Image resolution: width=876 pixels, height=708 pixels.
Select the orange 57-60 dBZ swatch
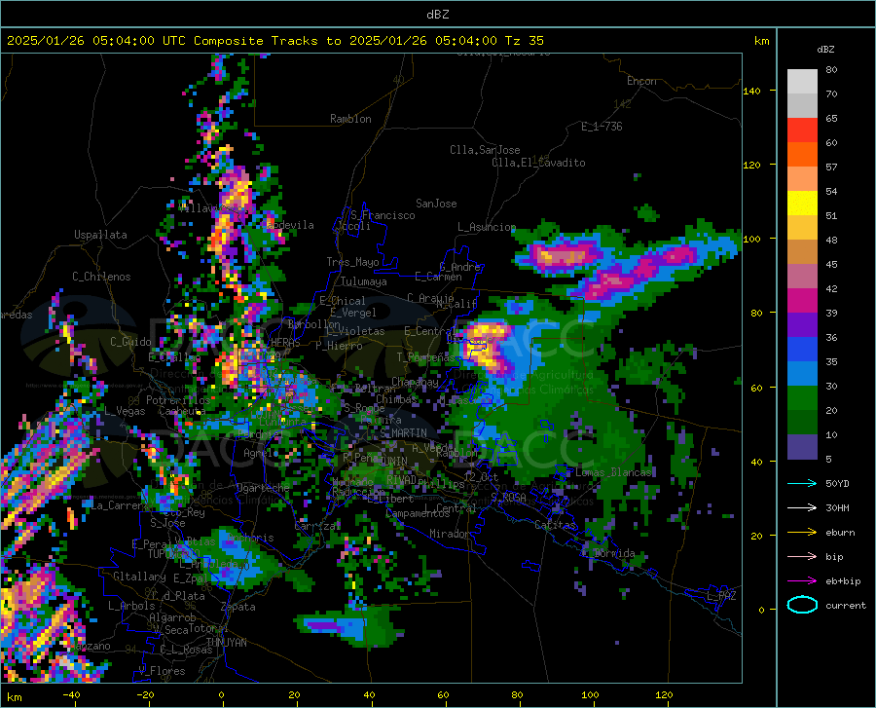tap(802, 155)
